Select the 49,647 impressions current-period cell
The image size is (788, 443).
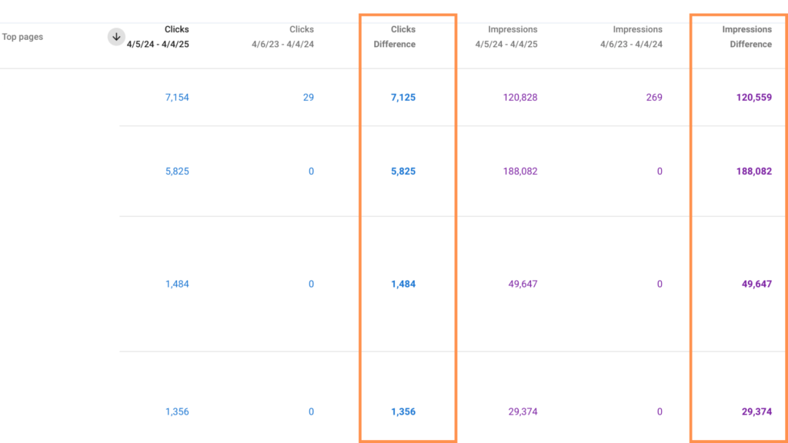pyautogui.click(x=523, y=284)
